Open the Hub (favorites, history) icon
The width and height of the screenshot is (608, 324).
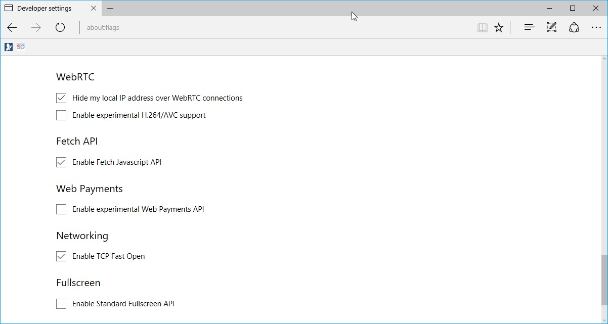coord(530,28)
